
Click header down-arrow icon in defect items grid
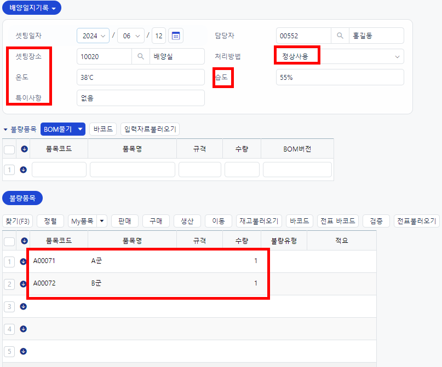tap(24, 241)
